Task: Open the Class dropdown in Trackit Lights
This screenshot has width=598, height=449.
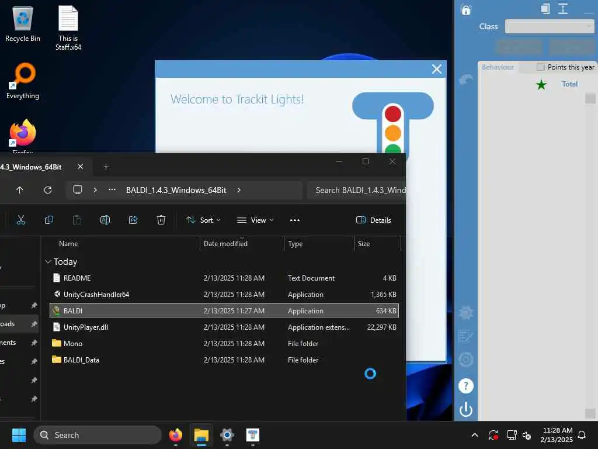Action: [x=549, y=26]
